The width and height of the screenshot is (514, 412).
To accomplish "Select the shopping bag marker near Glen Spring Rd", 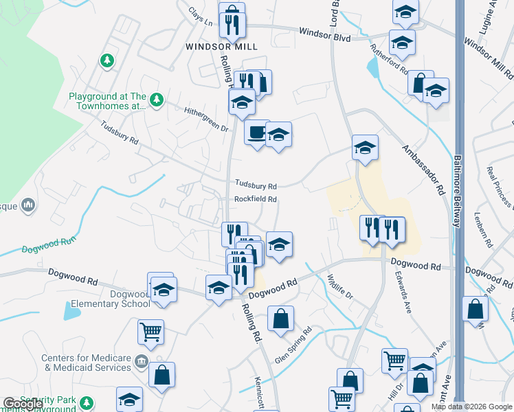I will coord(280,320).
